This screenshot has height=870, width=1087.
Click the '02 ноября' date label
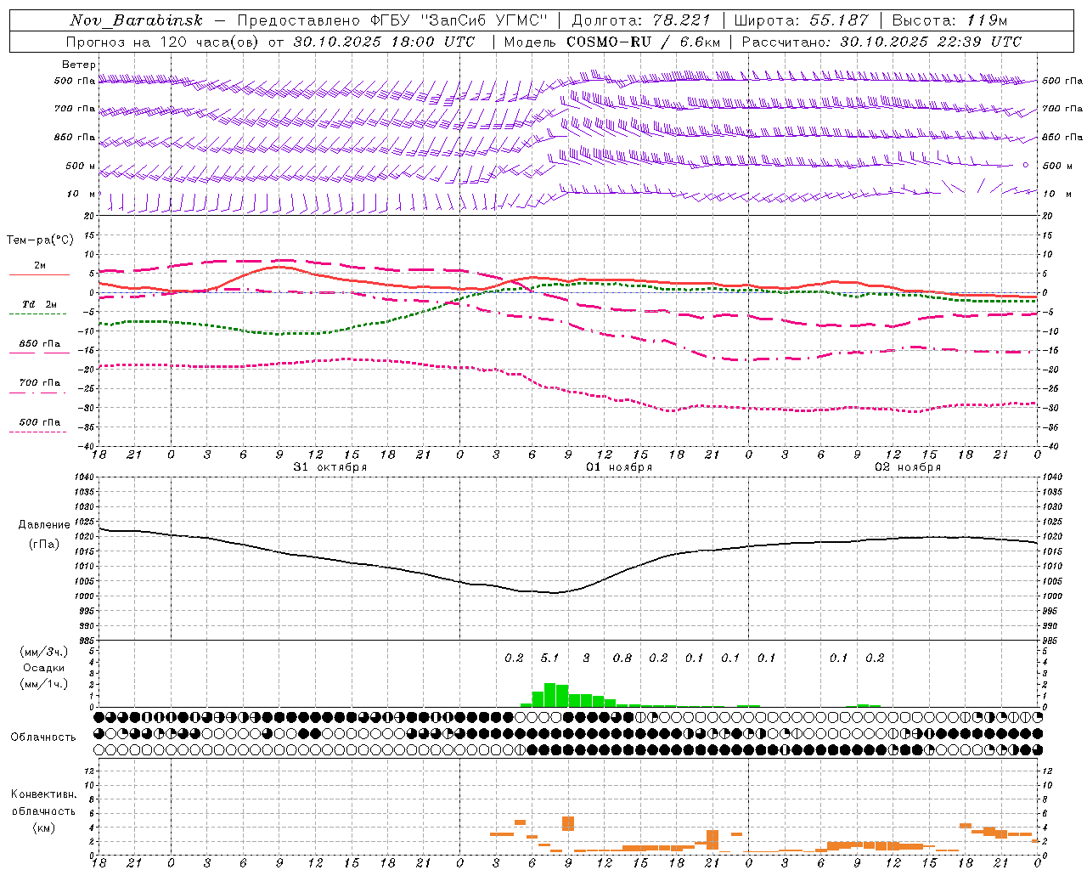coord(908,467)
